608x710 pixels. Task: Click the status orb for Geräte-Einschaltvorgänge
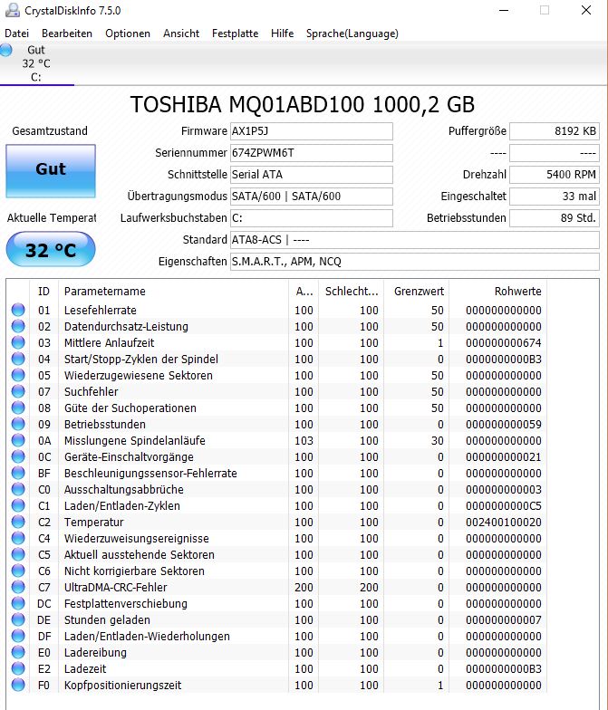[x=18, y=456]
